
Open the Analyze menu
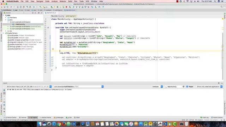coord(54,1)
